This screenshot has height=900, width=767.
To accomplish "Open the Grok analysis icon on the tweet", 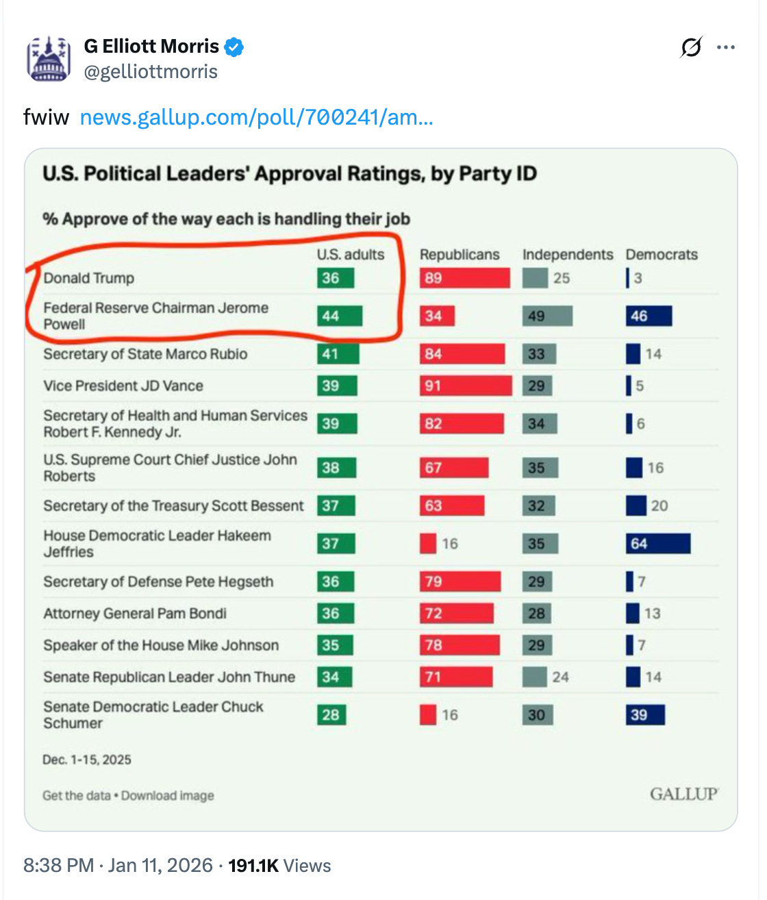I will pyautogui.click(x=692, y=47).
